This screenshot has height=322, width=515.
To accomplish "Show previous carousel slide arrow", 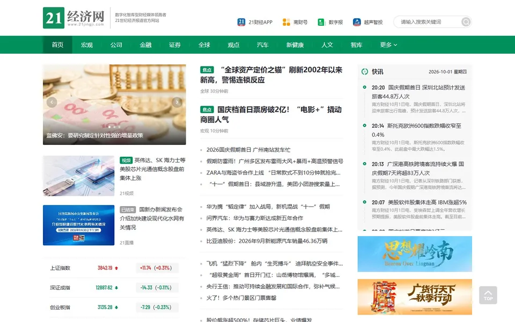I will point(51,102).
